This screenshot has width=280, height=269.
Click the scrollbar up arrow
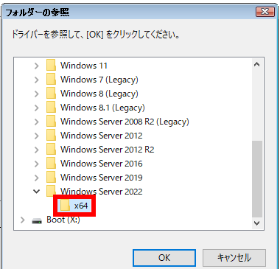pos(257,65)
